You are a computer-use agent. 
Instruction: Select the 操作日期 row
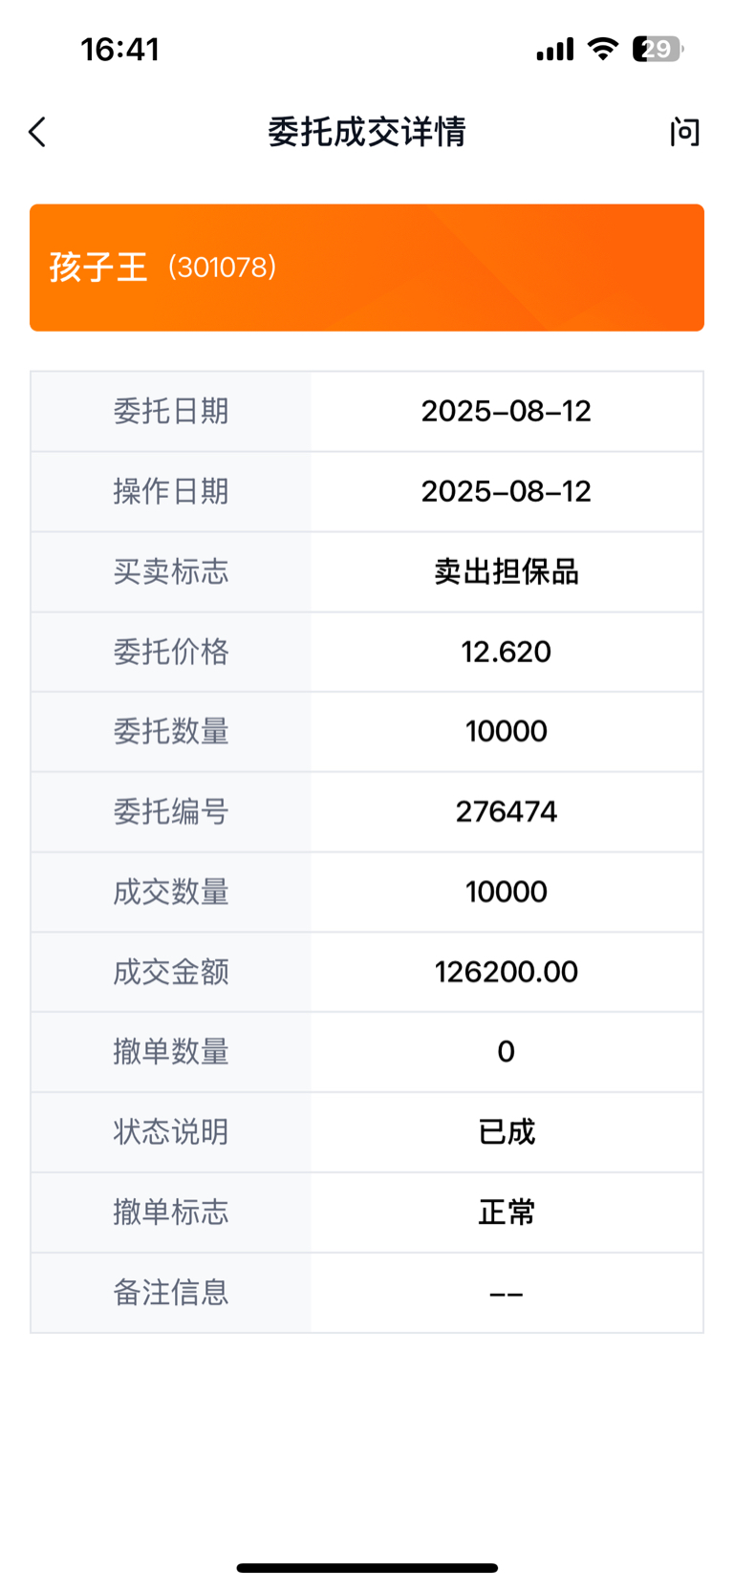367,491
